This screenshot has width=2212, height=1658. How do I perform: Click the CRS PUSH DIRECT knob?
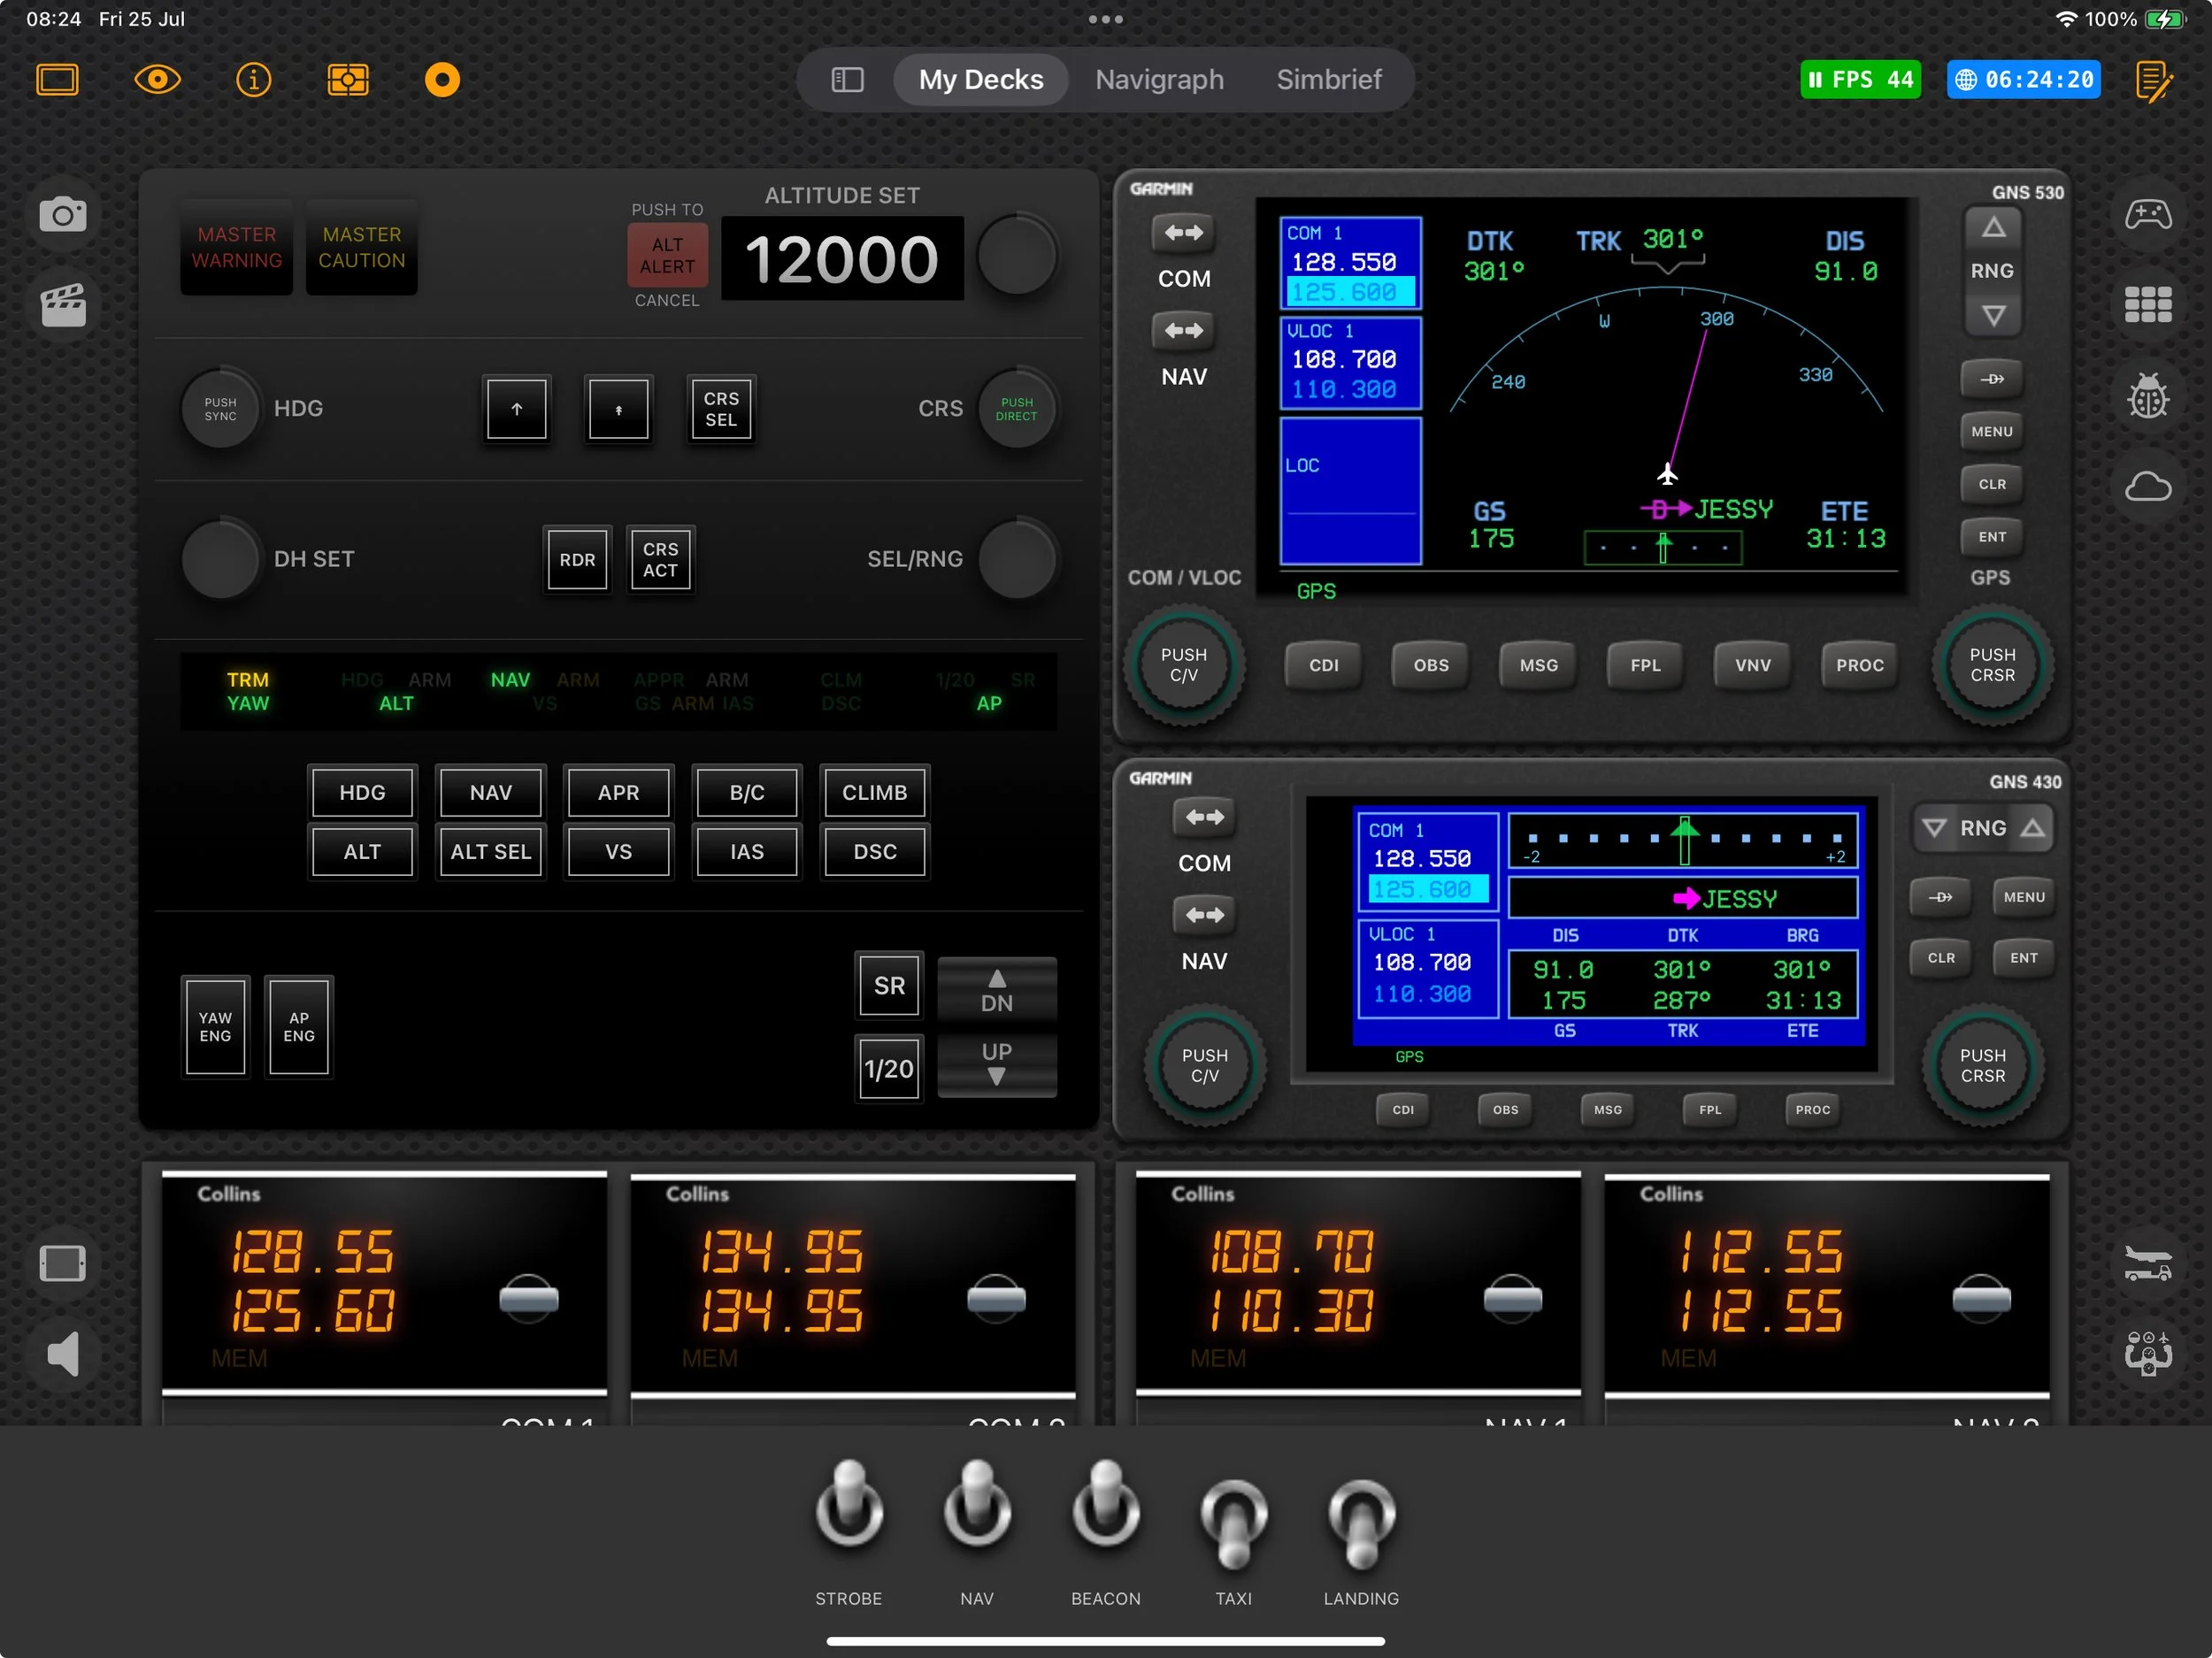1016,409
